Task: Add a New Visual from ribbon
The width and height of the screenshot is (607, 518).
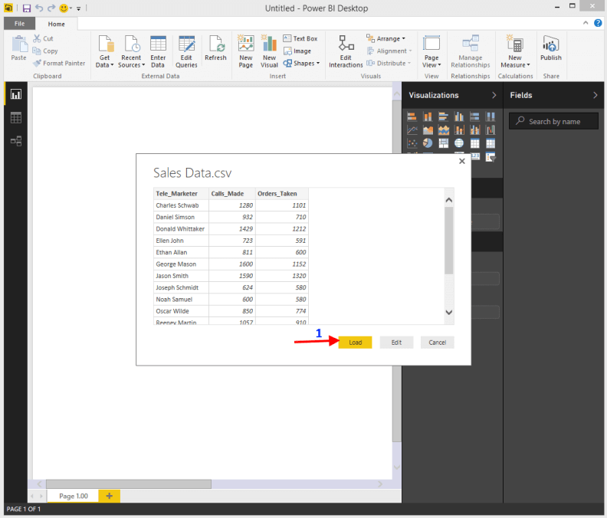Action: coord(269,44)
